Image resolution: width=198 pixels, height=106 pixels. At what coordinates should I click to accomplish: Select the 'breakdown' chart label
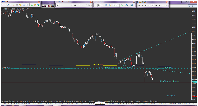tap(168, 67)
